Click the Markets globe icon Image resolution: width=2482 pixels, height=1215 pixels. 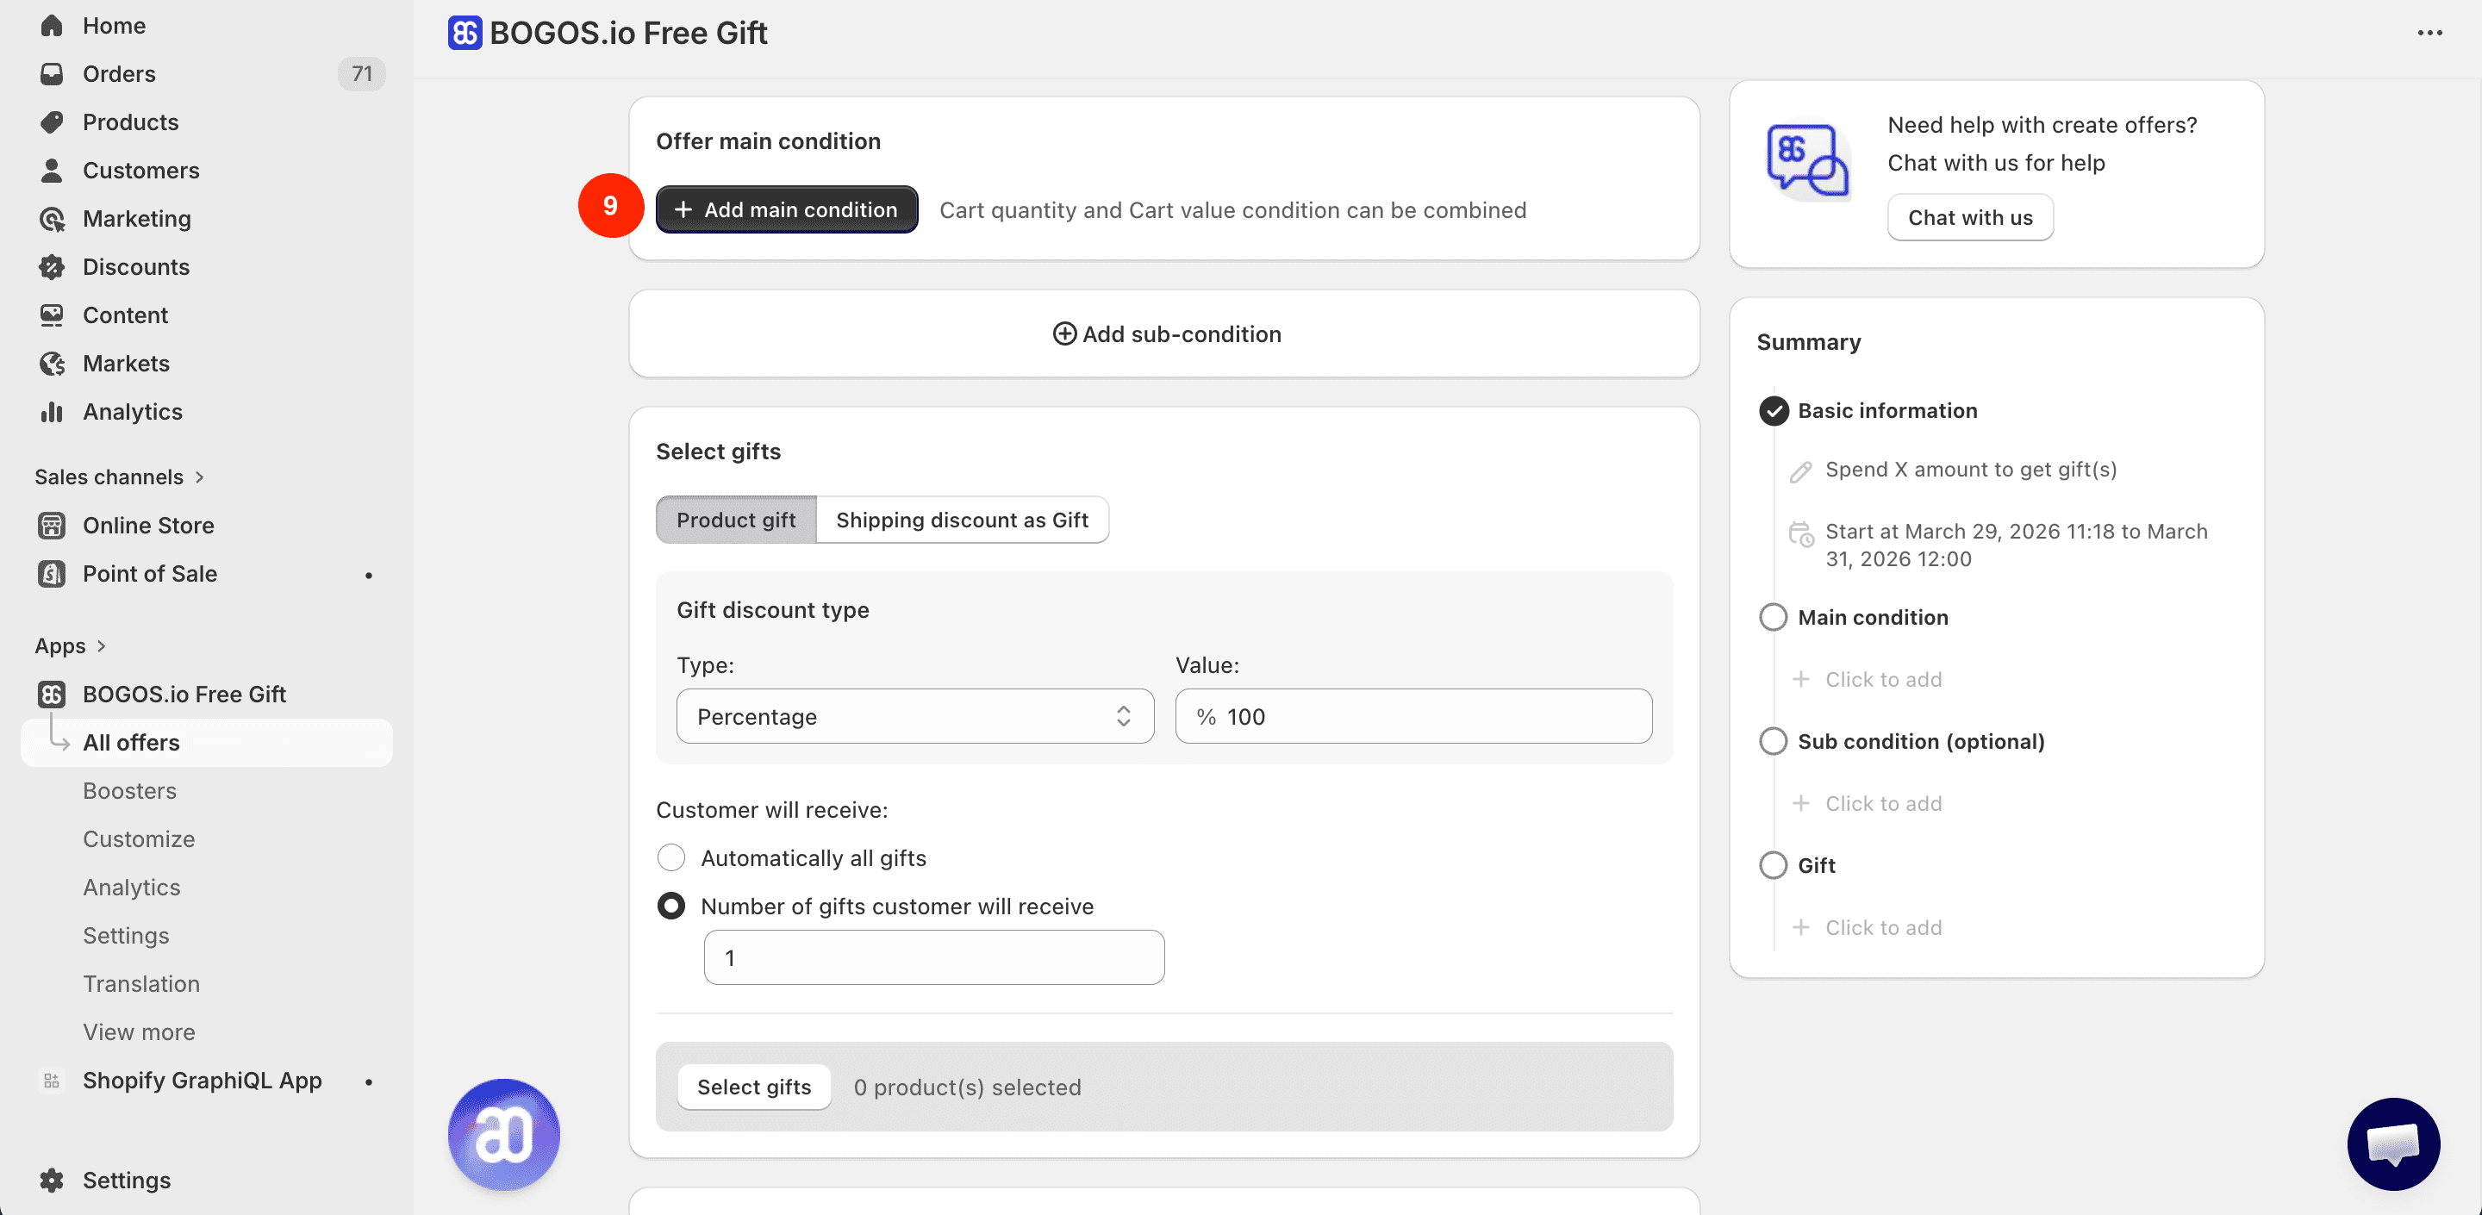52,364
